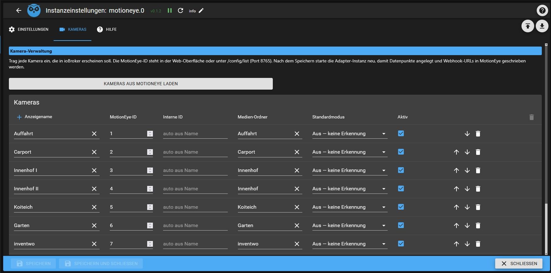Clear the Koiteich display name field
This screenshot has height=273, width=551.
point(94,207)
